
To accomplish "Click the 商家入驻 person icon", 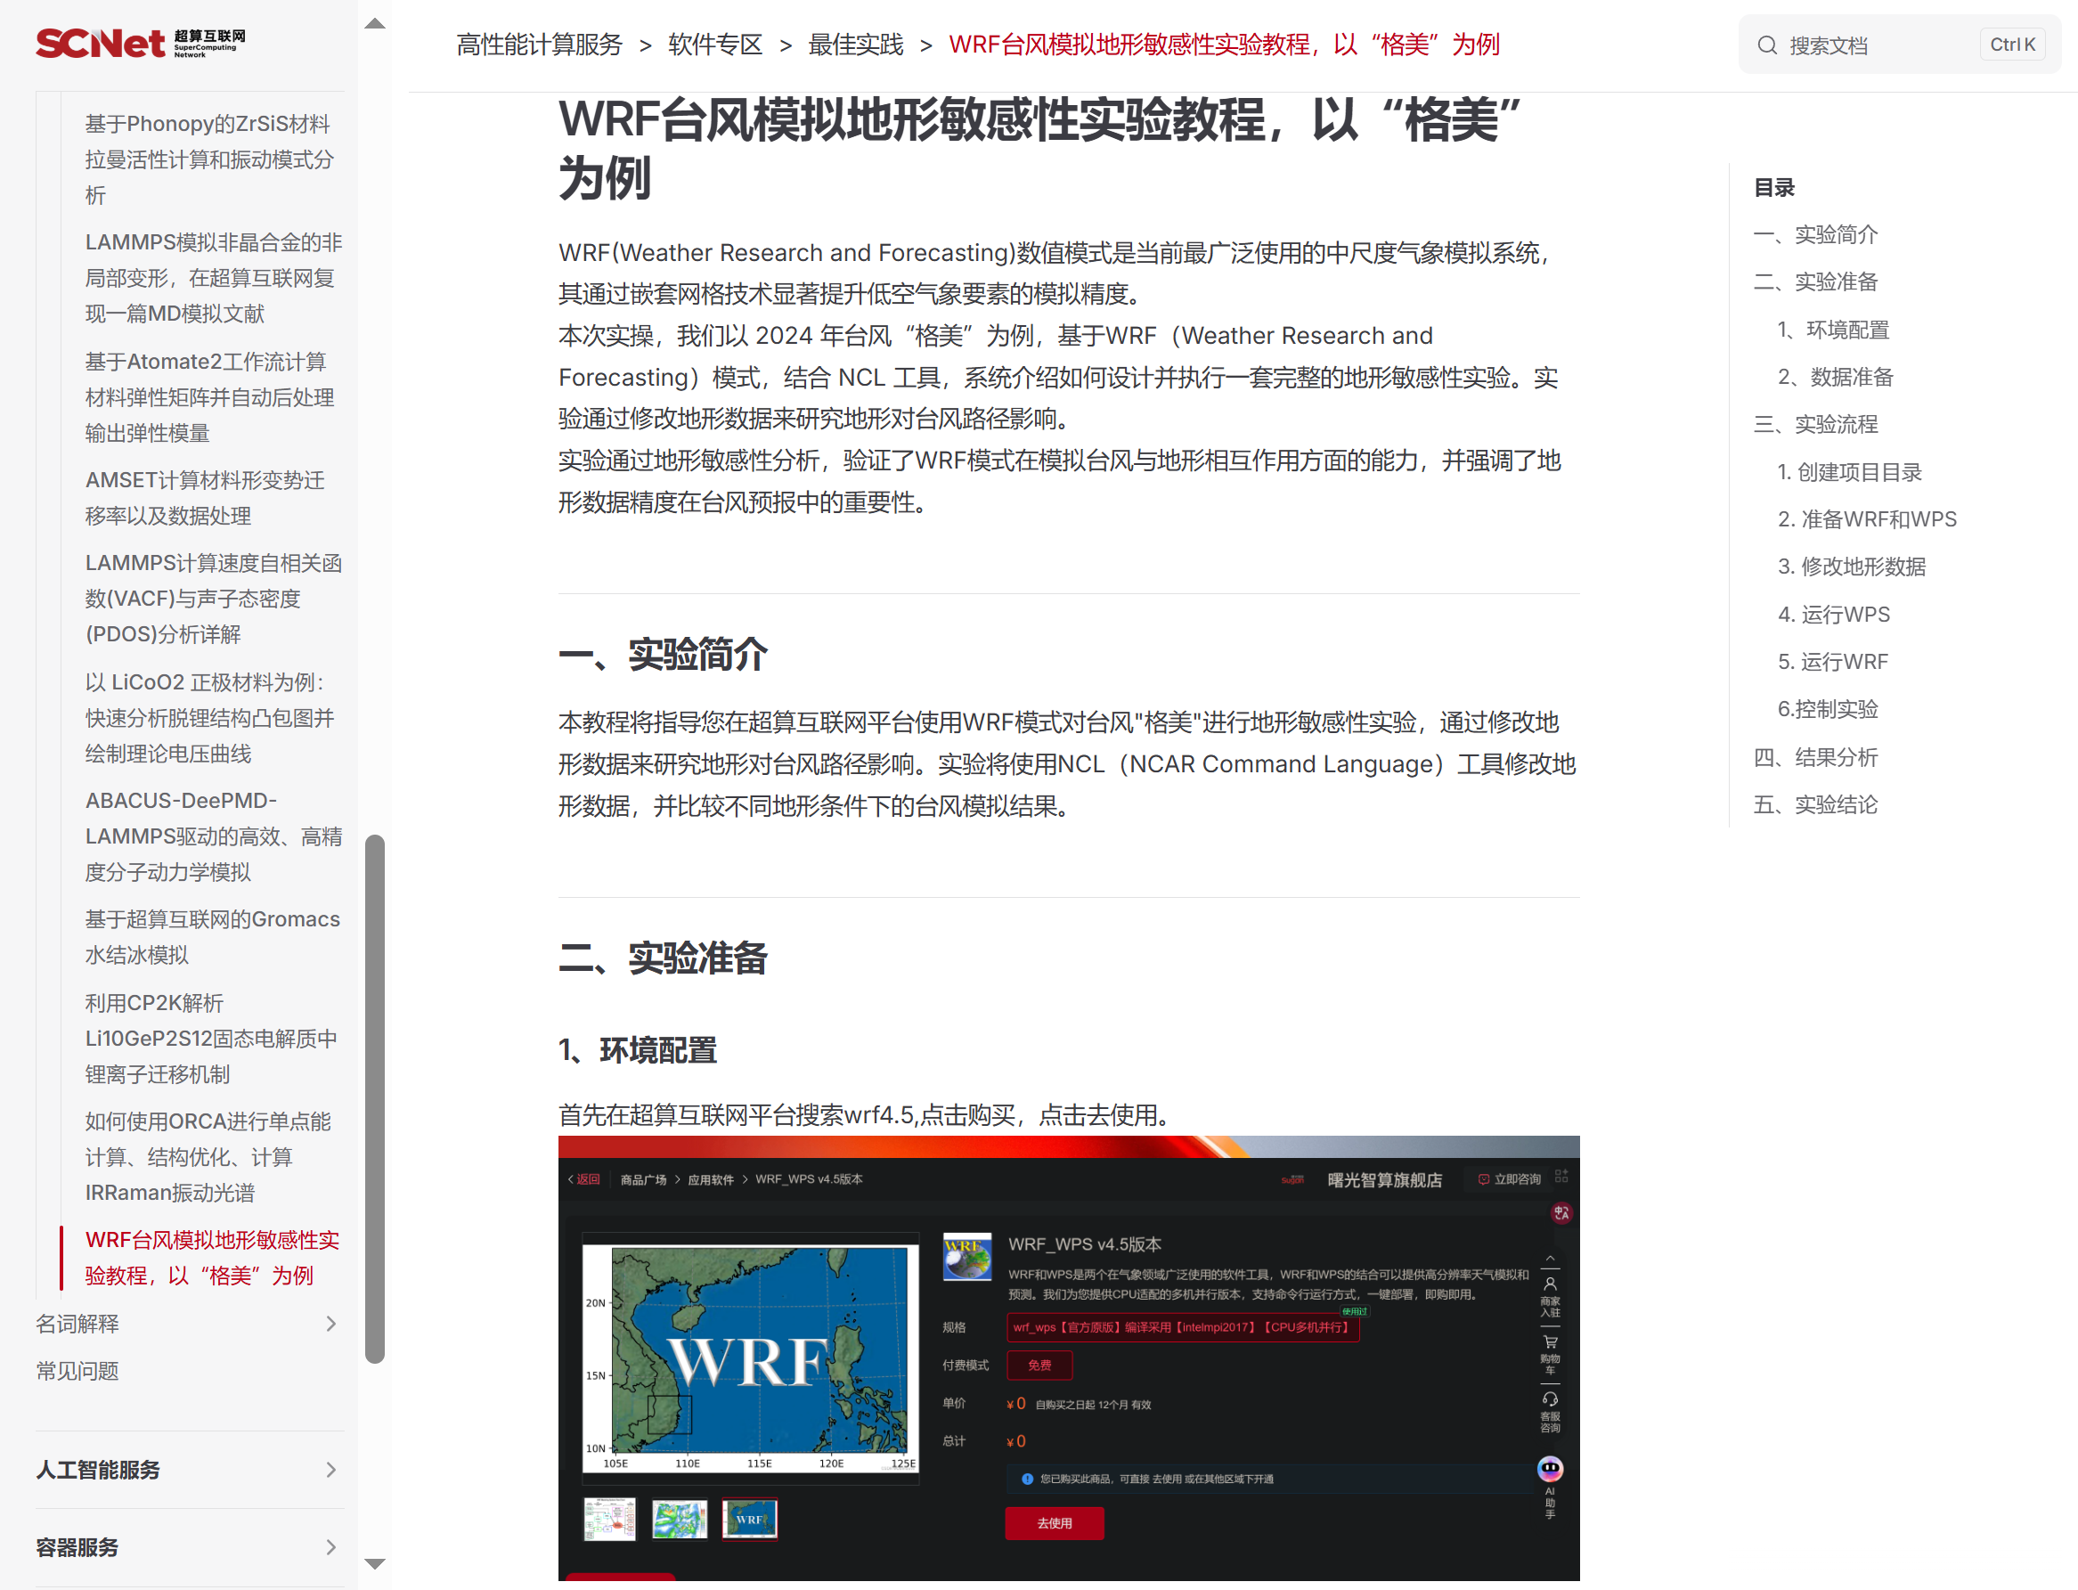I will click(x=1550, y=1284).
